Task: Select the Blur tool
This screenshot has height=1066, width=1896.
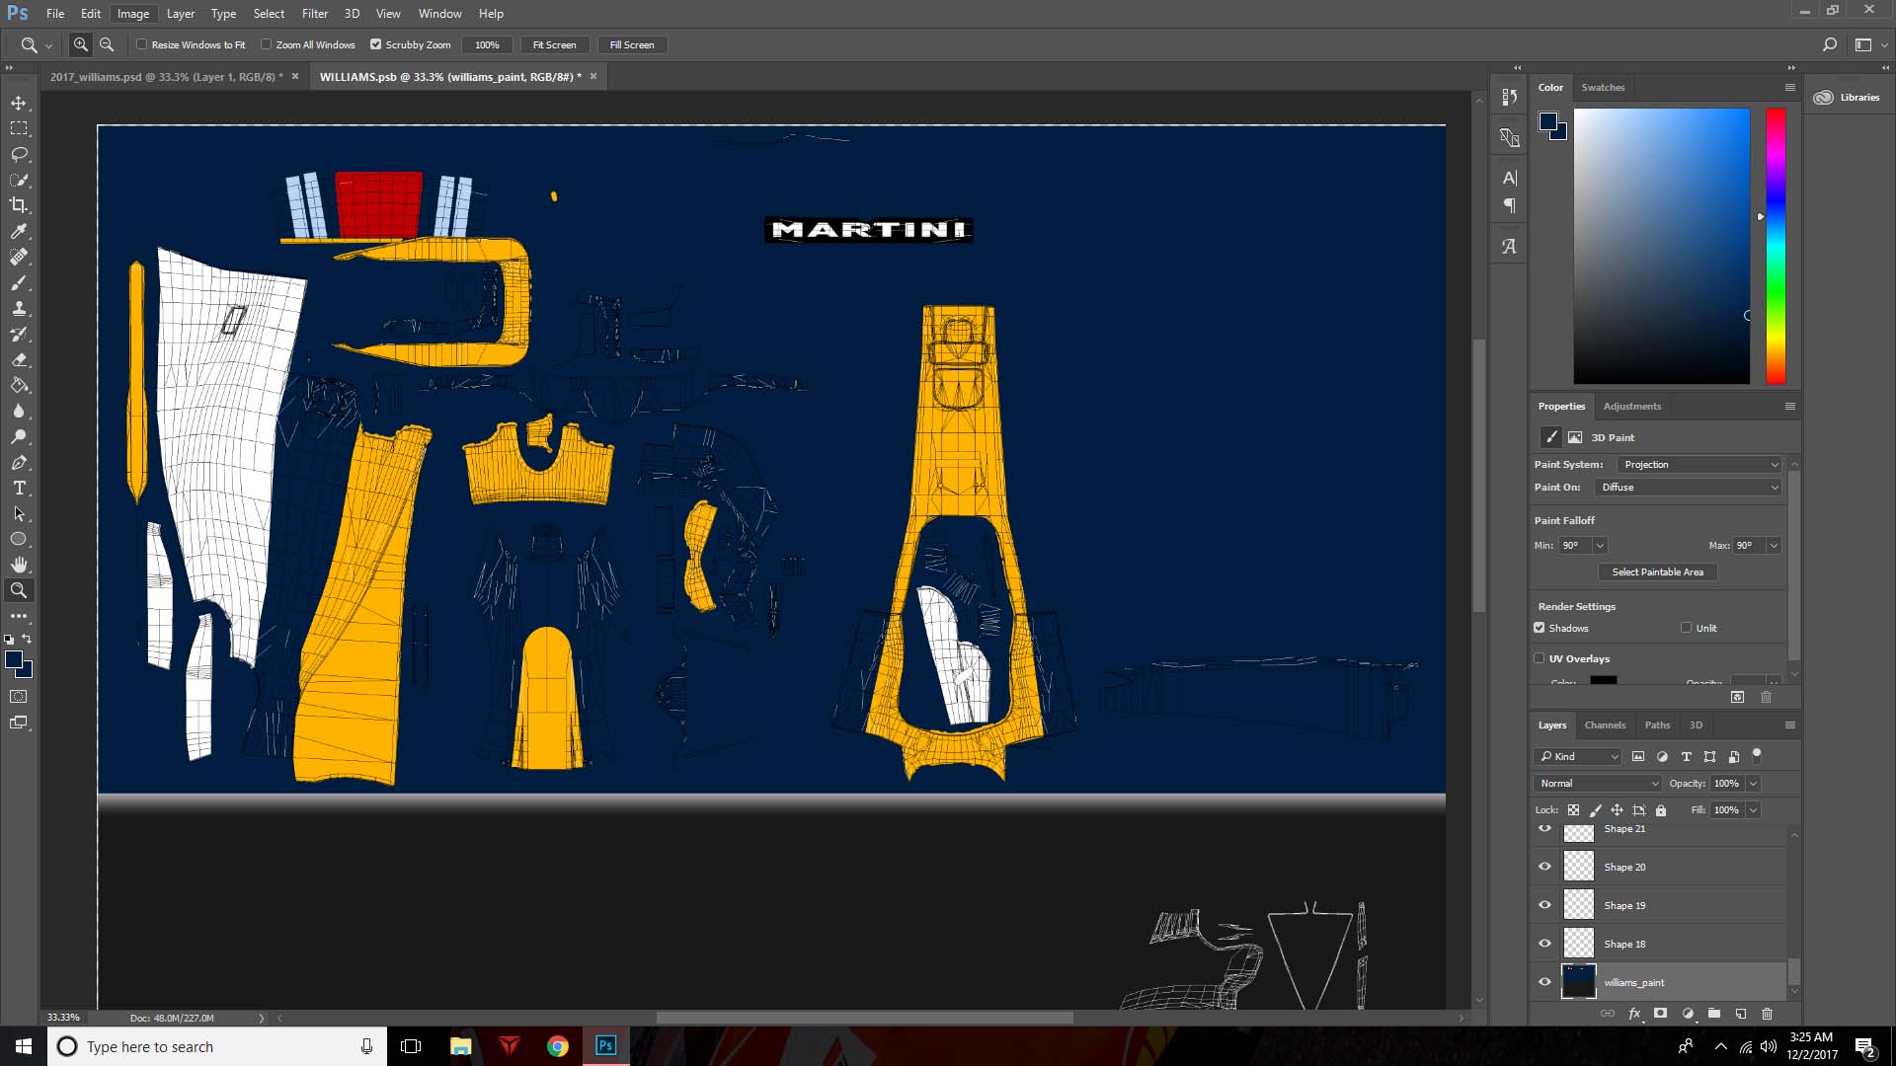Action: pyautogui.click(x=19, y=411)
